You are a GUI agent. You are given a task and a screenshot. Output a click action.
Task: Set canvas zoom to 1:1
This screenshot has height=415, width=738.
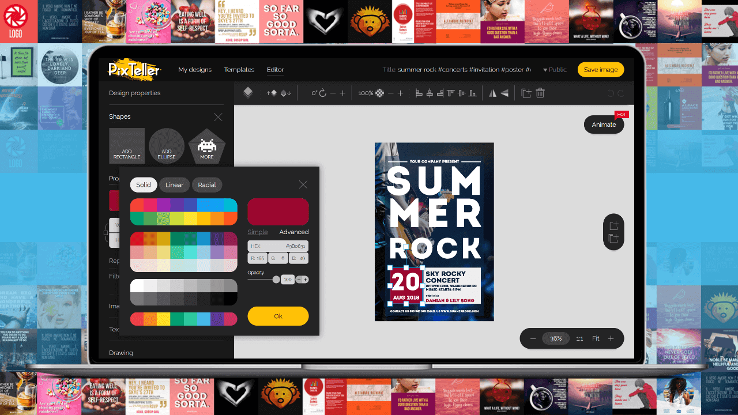pyautogui.click(x=579, y=338)
